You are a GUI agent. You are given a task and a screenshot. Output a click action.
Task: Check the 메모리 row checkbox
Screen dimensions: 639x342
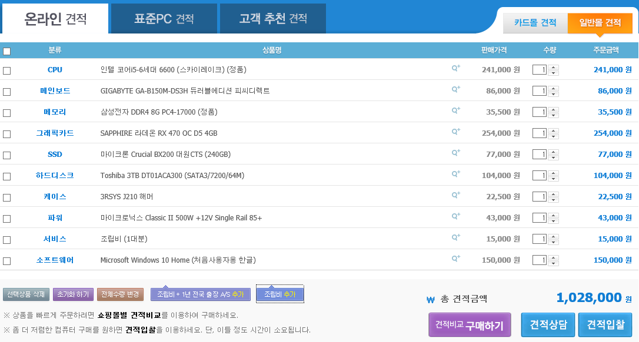(6, 113)
